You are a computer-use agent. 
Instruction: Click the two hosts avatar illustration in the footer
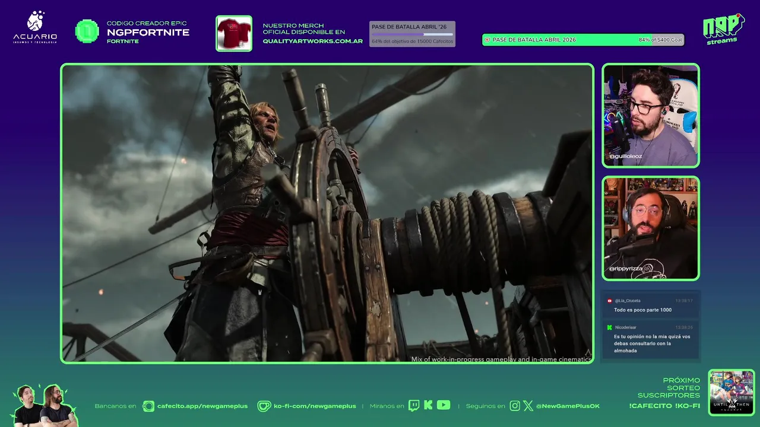pos(45,406)
